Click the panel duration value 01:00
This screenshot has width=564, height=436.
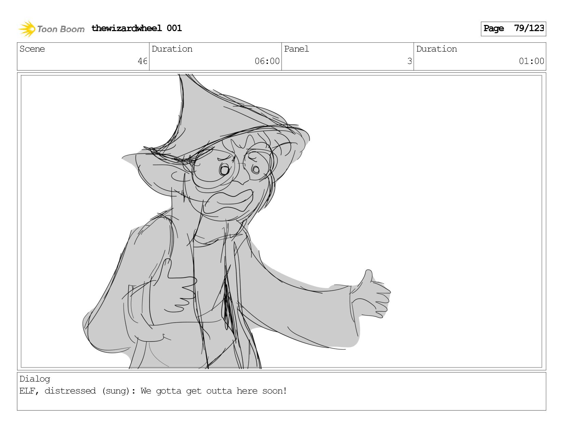pyautogui.click(x=531, y=61)
